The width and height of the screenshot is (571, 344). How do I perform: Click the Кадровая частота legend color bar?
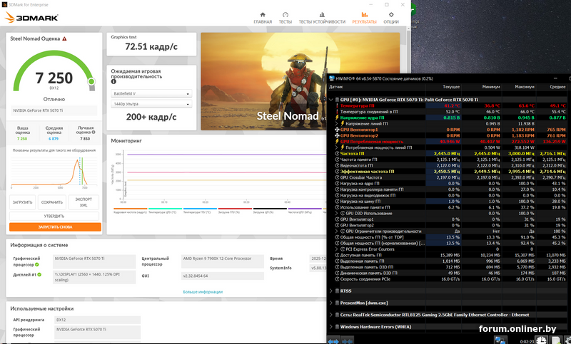(129, 209)
